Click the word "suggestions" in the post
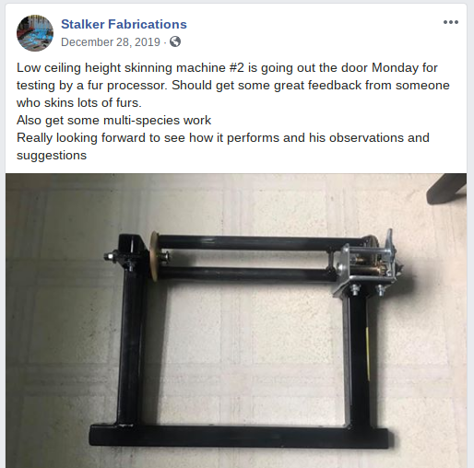The image size is (474, 468). 52,156
